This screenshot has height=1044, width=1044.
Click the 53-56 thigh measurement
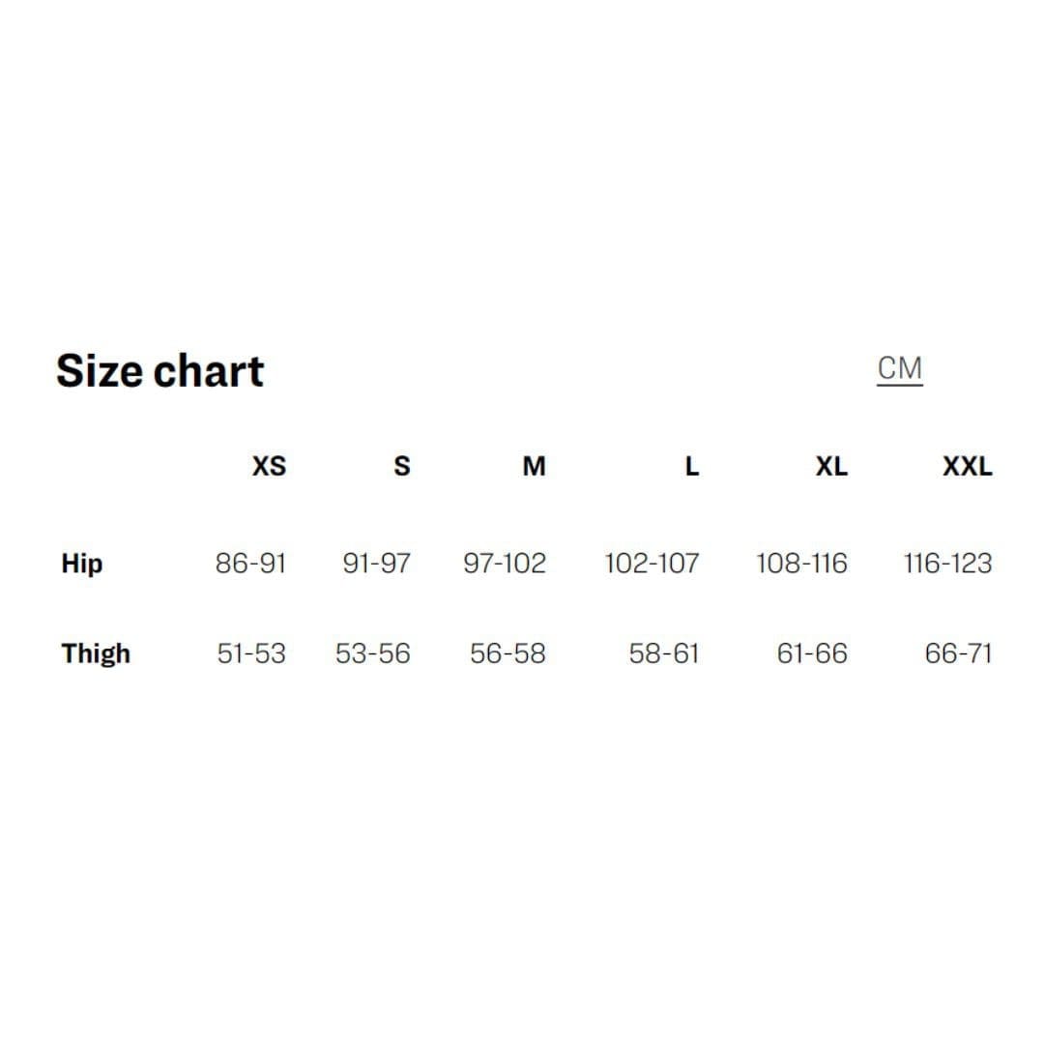(372, 654)
